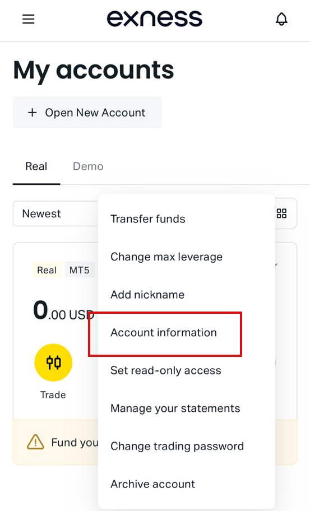Click the MT5 platform badge
Image resolution: width=310 pixels, height=511 pixels.
[x=80, y=270]
